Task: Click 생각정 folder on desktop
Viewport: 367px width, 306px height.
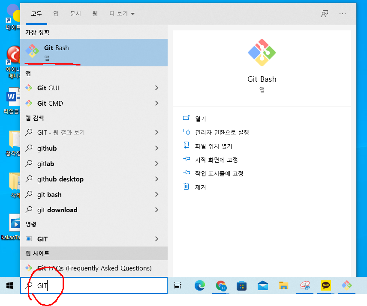Action: coord(14,140)
